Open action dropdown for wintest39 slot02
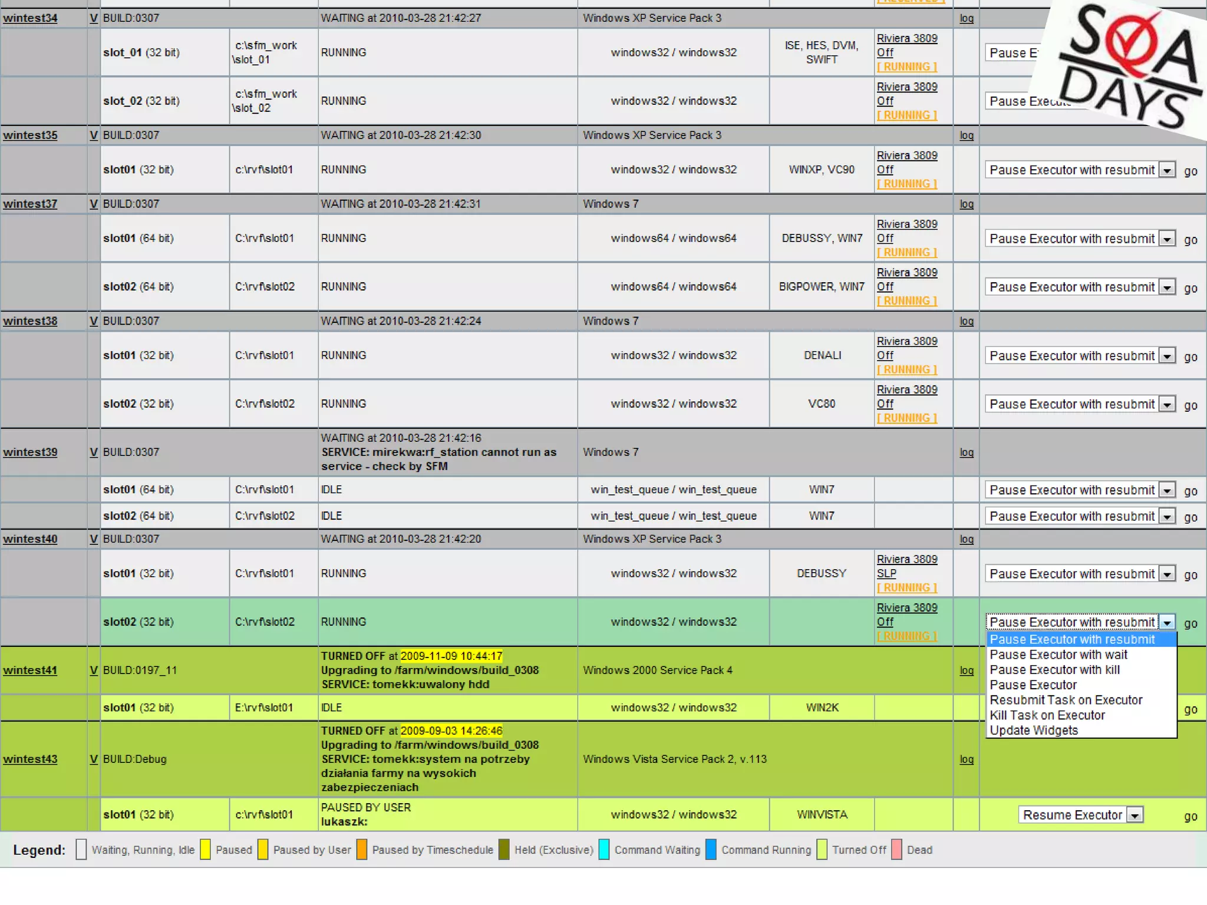The image size is (1207, 905). (1167, 517)
